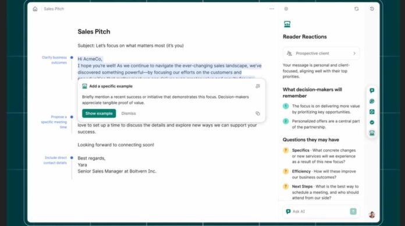
Task: Click 'Questions they may have' heading
Action: (x=311, y=140)
